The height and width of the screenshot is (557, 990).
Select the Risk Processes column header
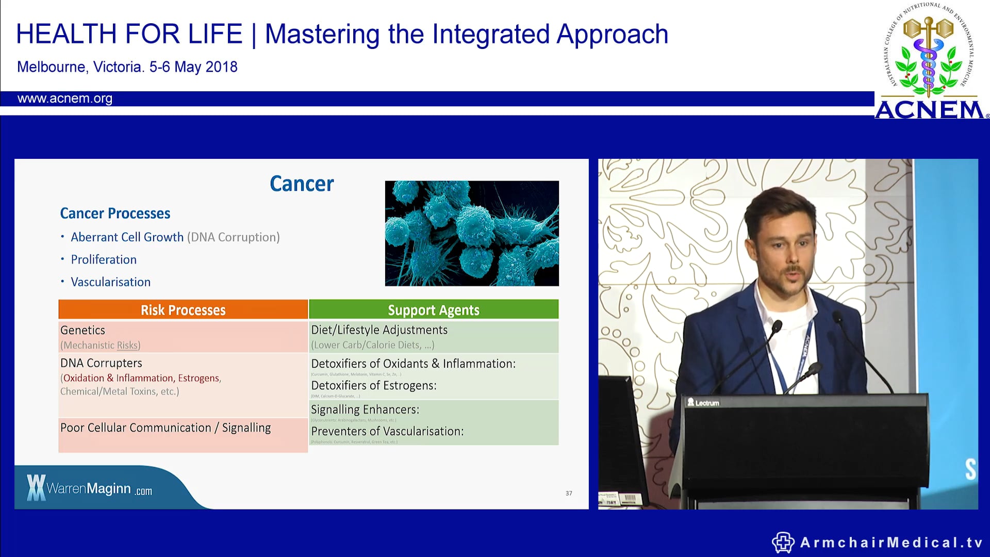(183, 310)
